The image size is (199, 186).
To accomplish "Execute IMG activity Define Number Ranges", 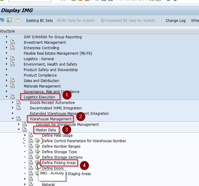I will click(x=38, y=146).
